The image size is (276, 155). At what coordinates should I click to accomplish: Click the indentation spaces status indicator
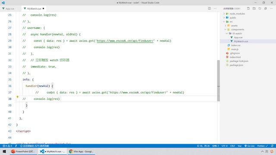216,146
